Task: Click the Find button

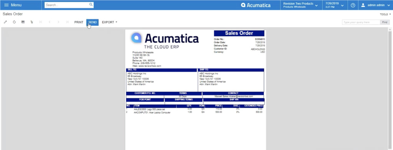Action: (x=385, y=22)
